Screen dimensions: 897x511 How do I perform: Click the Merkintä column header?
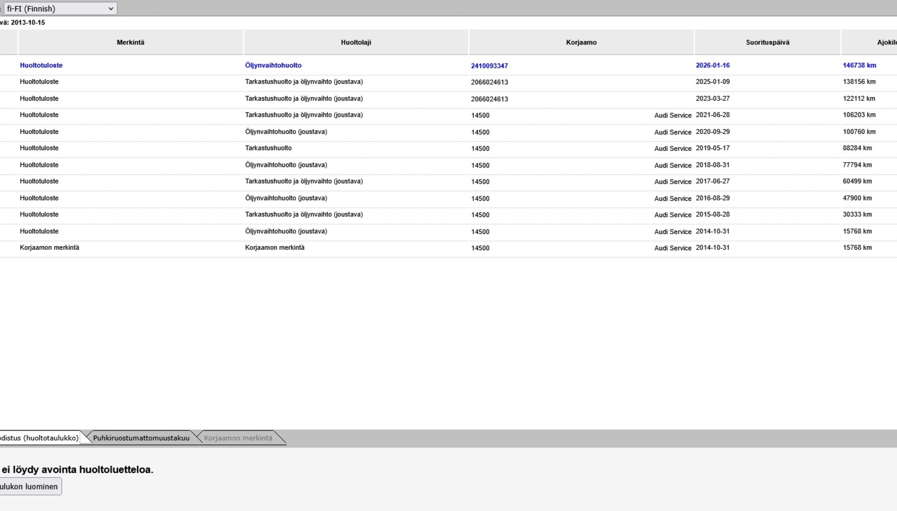(131, 43)
